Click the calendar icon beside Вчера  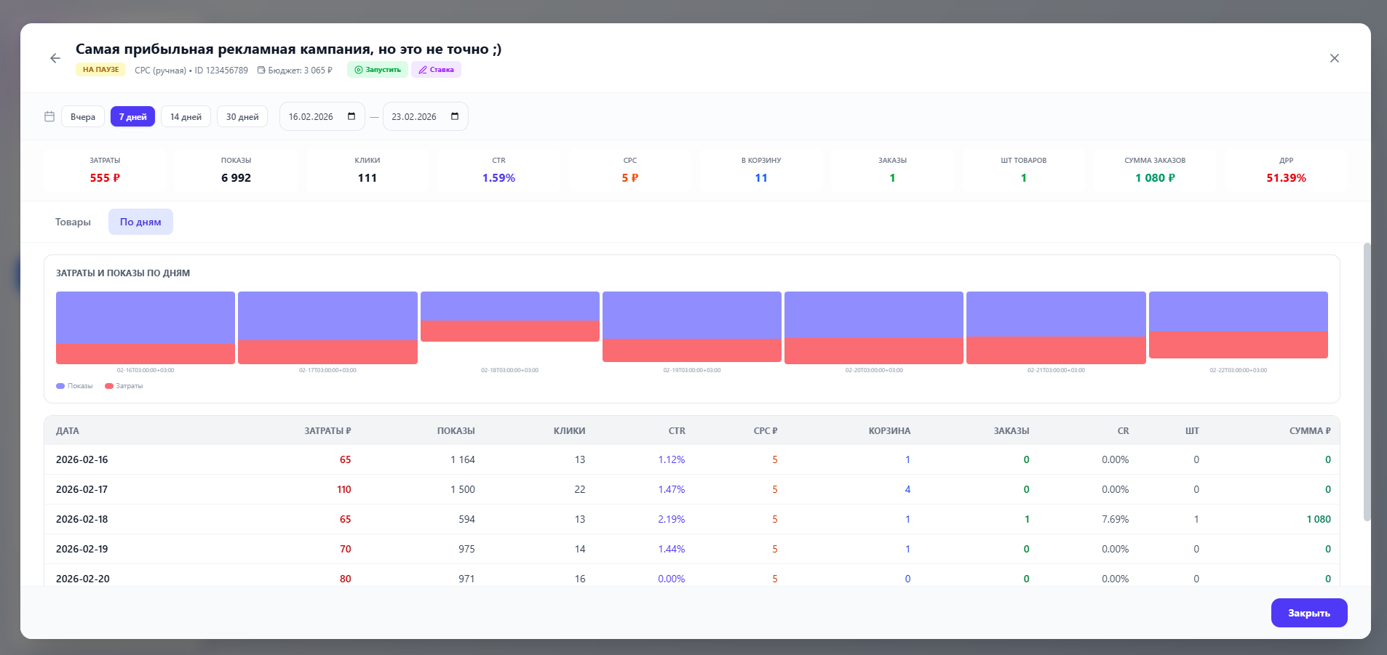point(49,116)
